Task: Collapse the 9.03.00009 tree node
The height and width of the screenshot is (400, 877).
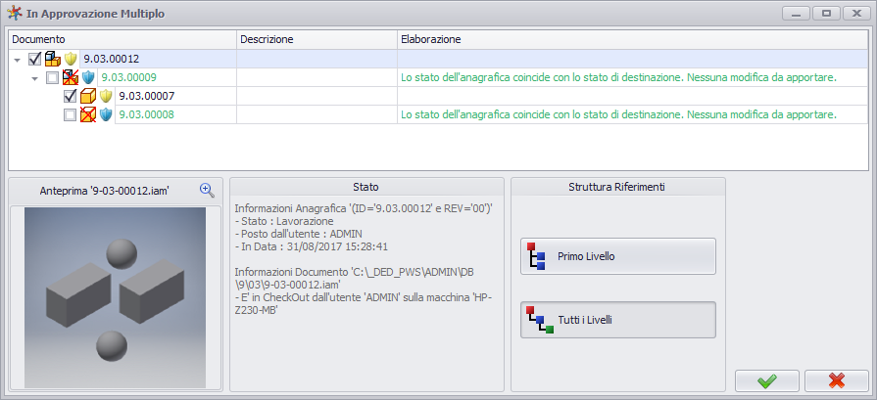Action: tap(35, 78)
